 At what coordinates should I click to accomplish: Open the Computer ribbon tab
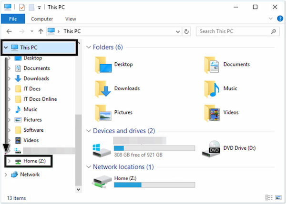[x=42, y=19]
